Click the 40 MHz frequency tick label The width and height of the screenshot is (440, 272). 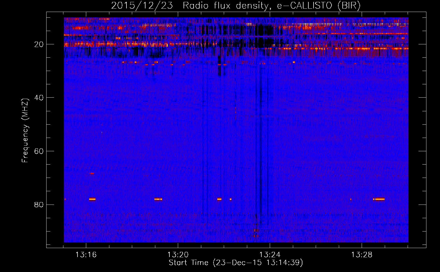tap(39, 98)
